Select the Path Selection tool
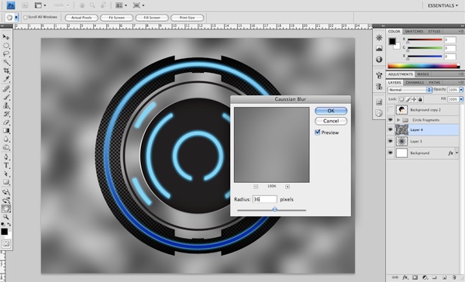This screenshot has height=282, width=465. pos(6,174)
